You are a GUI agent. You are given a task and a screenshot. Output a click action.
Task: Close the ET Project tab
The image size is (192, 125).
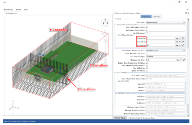click(16, 13)
